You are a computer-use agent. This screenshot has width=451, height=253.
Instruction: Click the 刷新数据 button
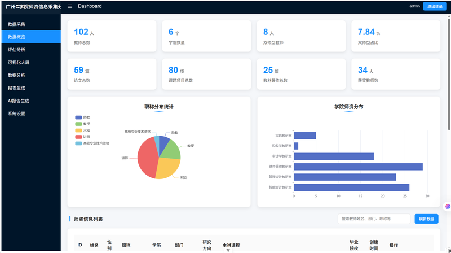(x=426, y=219)
